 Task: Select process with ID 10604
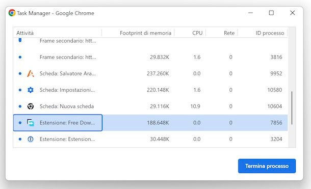(150, 106)
